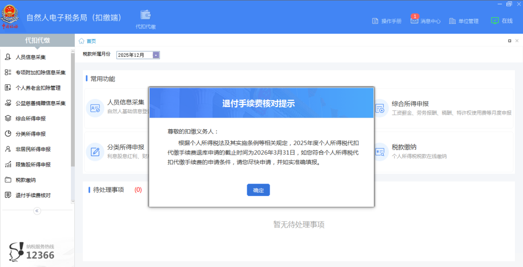
Task: Click bar chart icon beside 限售股所得申报
Action: pyautogui.click(x=8, y=164)
